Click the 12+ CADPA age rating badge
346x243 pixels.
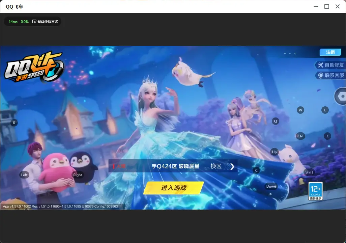click(x=316, y=191)
